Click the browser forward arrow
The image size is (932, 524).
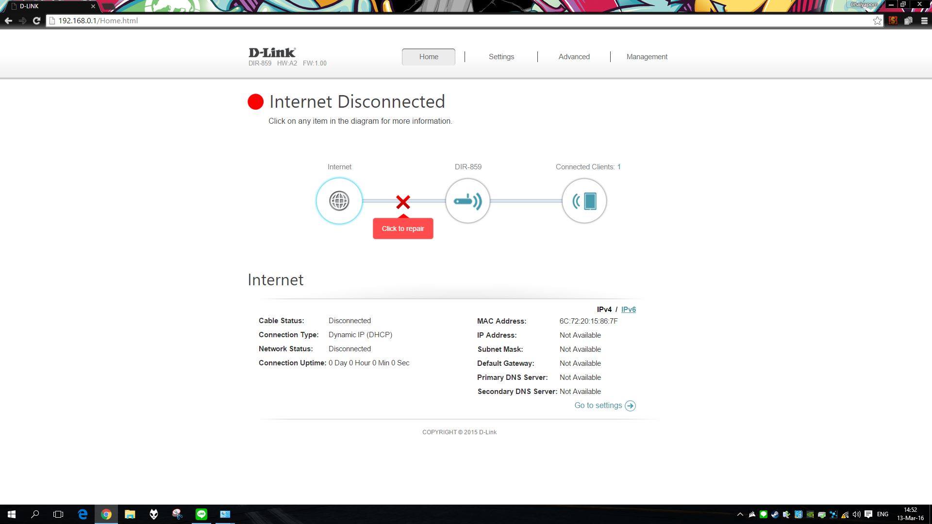point(22,20)
